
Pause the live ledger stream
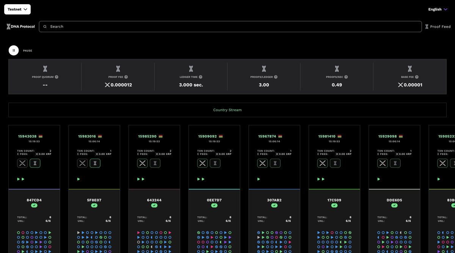click(x=14, y=50)
